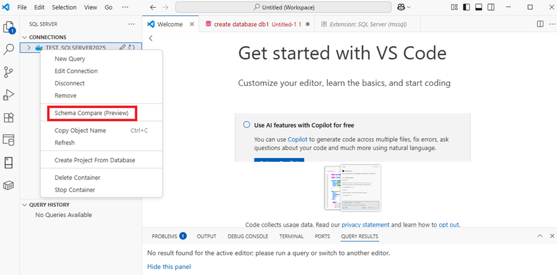The image size is (557, 275).
Task: Go forward with the right arrow
Action: point(165,7)
